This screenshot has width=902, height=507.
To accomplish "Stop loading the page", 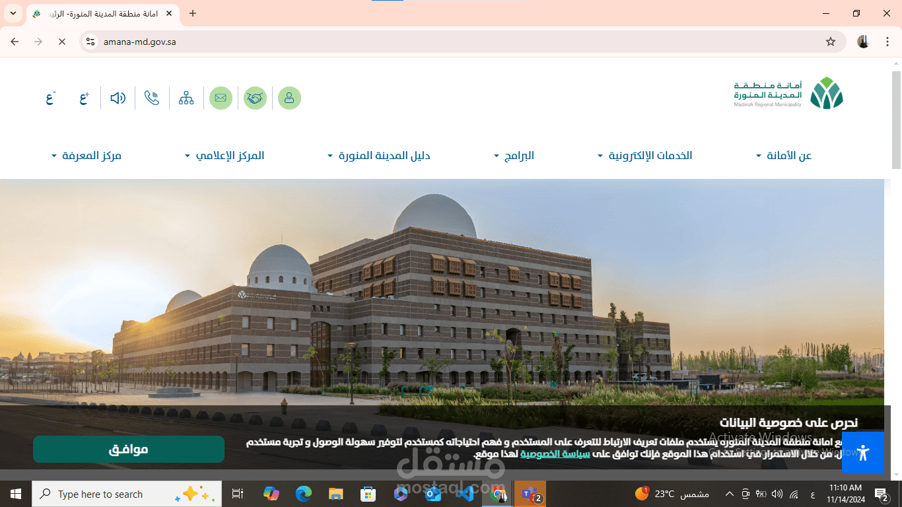I will click(62, 42).
